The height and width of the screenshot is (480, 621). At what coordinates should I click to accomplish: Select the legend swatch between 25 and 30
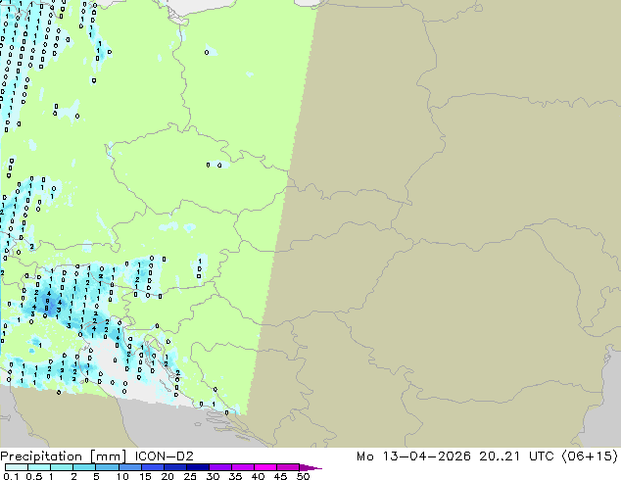tap(197, 467)
